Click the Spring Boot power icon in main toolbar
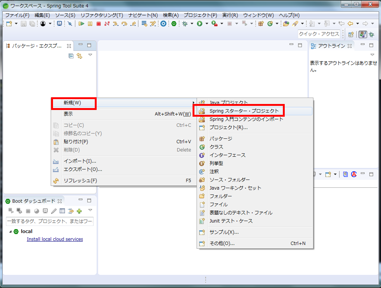 [174, 24]
